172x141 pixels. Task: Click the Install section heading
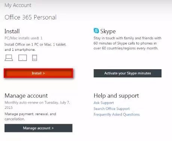[x=12, y=31]
